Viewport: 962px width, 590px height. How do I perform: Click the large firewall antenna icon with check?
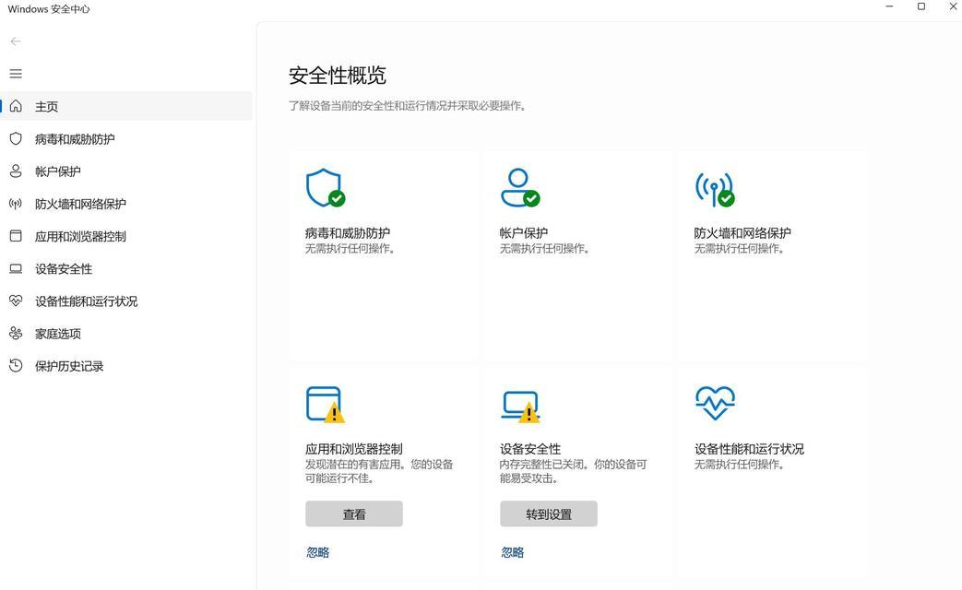(x=715, y=189)
